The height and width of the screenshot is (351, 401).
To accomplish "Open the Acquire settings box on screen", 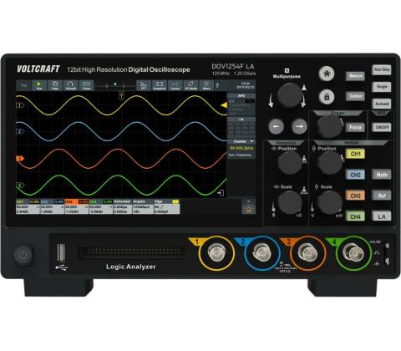I will 143,206.
